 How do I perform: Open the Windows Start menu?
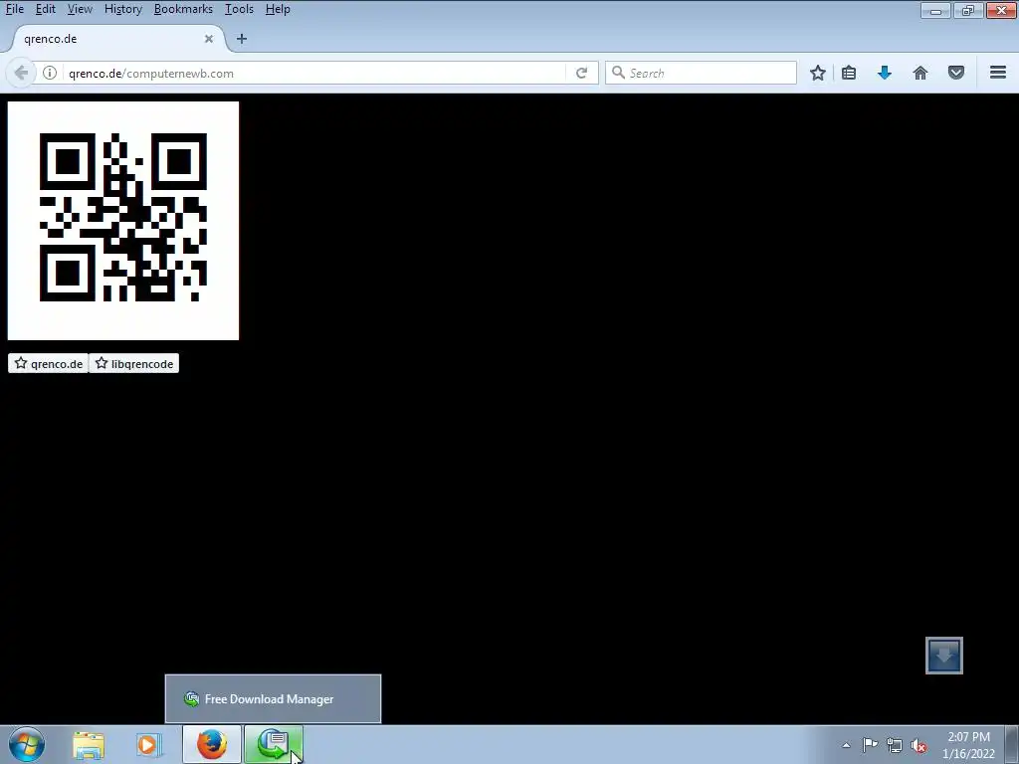27,744
